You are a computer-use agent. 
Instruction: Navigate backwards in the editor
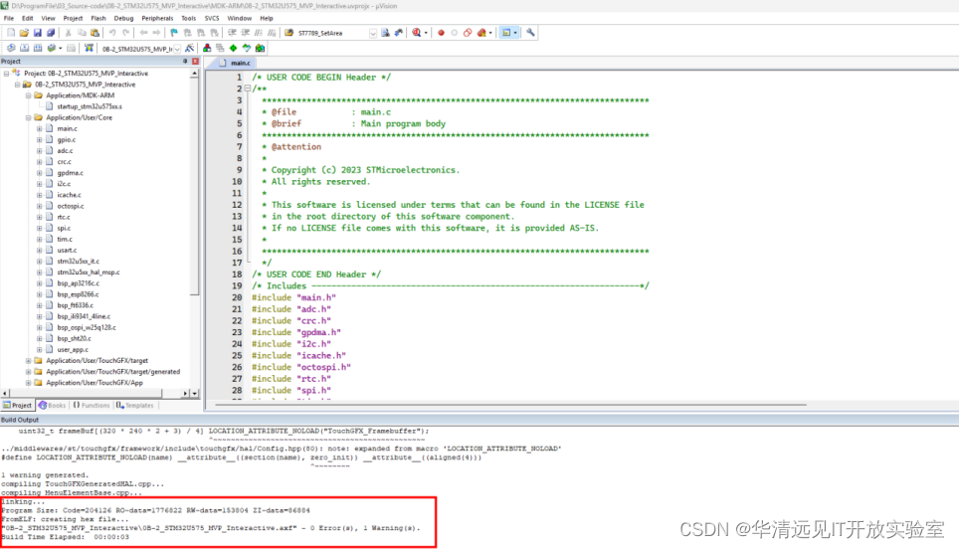click(143, 33)
